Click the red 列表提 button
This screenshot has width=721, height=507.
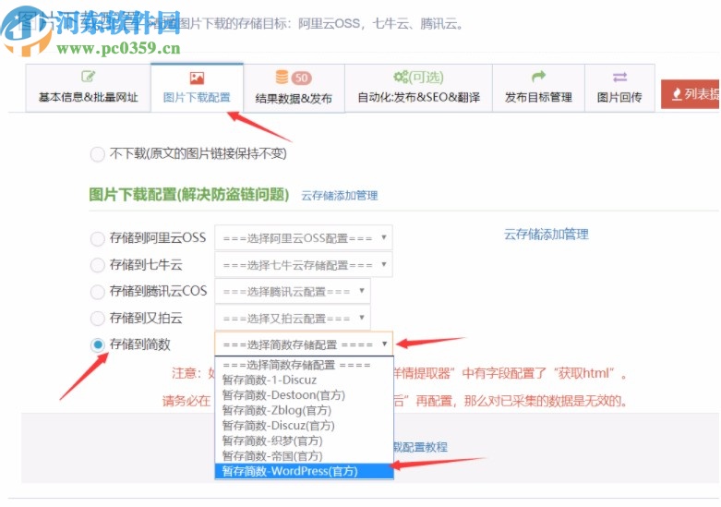[x=691, y=94]
